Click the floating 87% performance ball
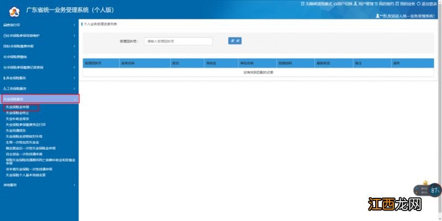This screenshot has height=221, width=442. click(x=435, y=191)
